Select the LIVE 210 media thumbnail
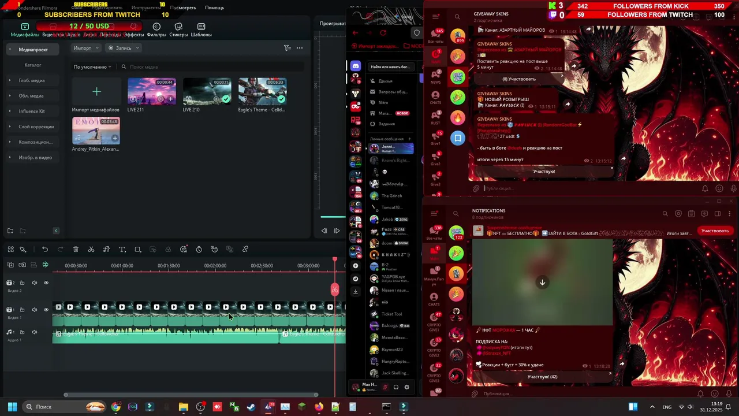 pyautogui.click(x=207, y=91)
